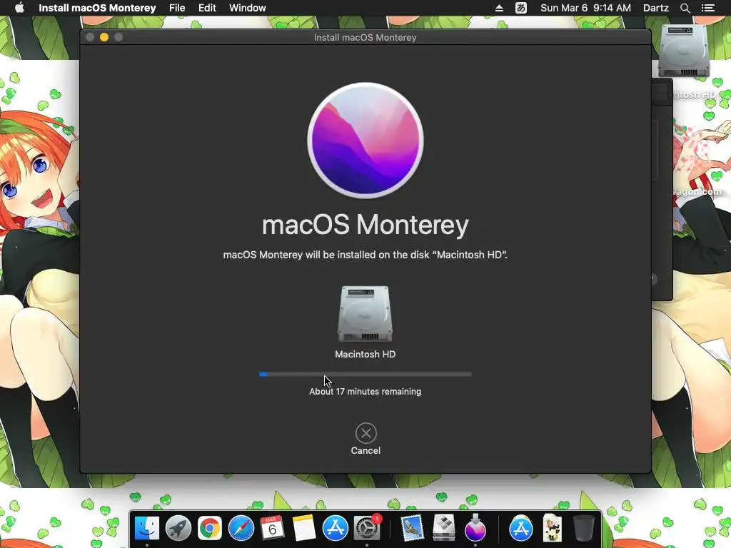Open the Japanese input source menu
Viewport: 731px width, 548px height.
(x=520, y=8)
